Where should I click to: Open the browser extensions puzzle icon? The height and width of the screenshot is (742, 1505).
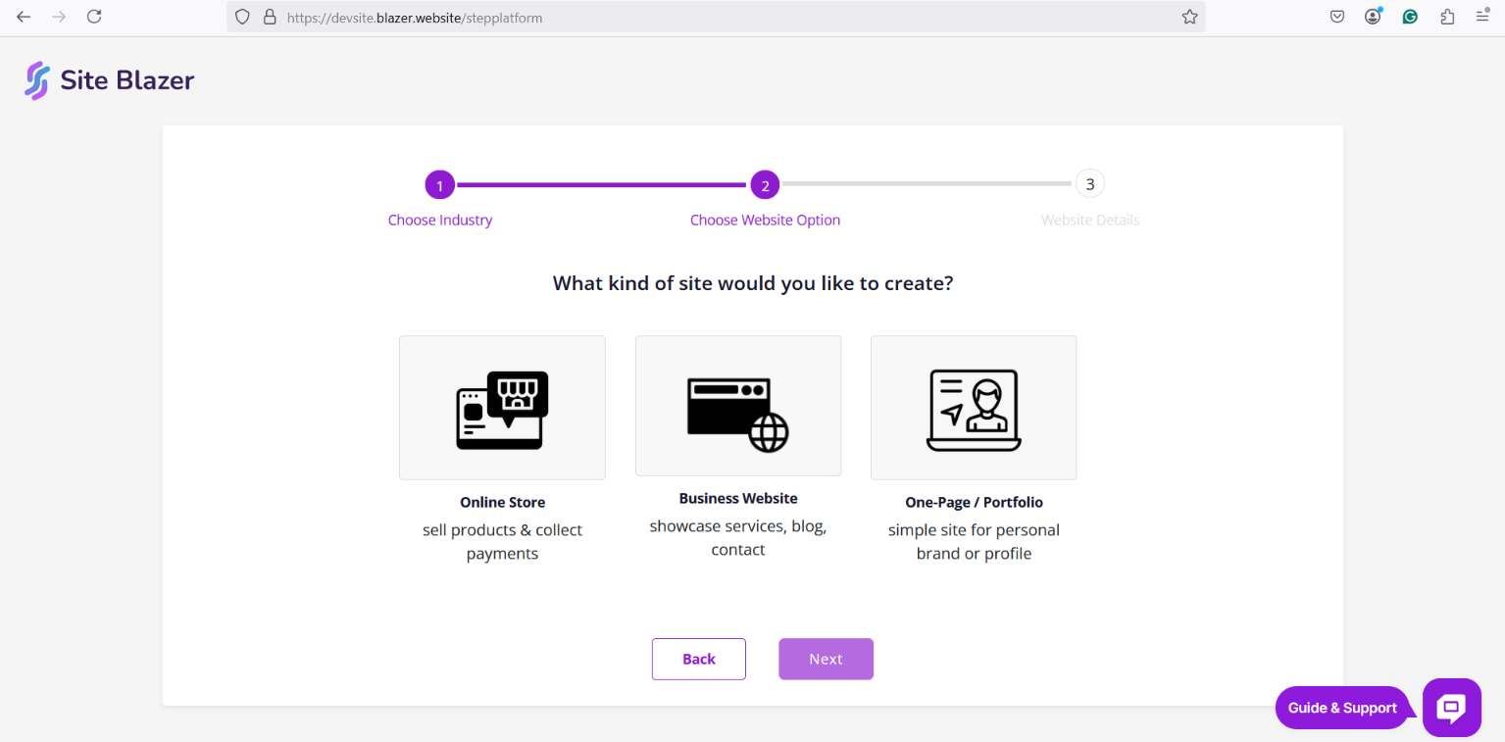1447,17
